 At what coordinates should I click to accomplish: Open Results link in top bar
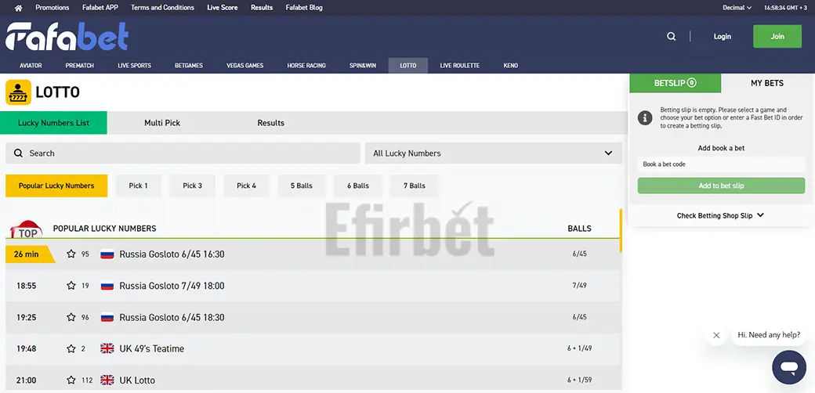coord(262,8)
